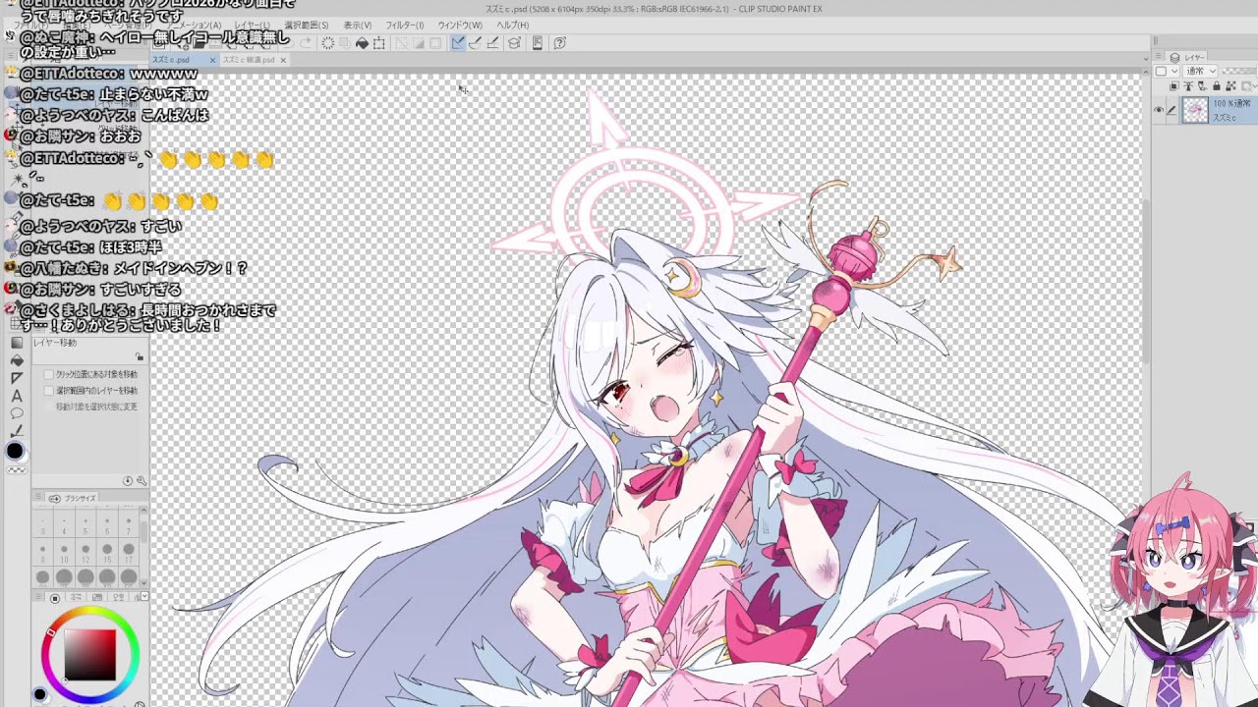Select the Fill bucket tool in left toolbar
Screen dimensions: 1258x707
18,361
